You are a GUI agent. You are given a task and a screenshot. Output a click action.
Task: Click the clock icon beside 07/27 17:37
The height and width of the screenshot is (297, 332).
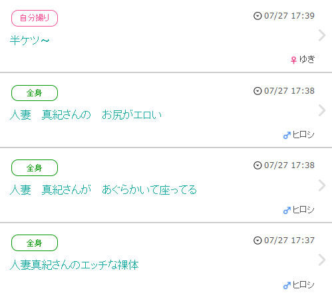point(257,241)
